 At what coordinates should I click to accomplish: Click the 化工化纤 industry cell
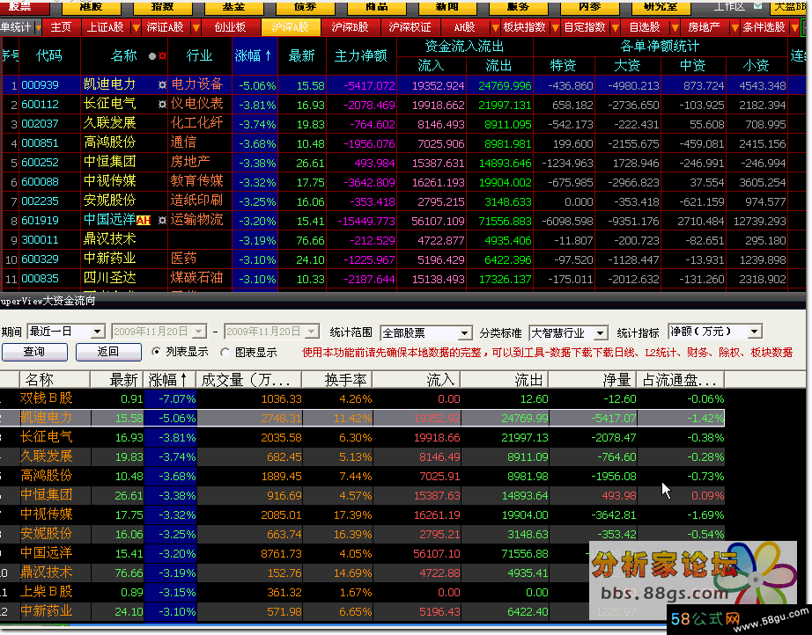196,123
